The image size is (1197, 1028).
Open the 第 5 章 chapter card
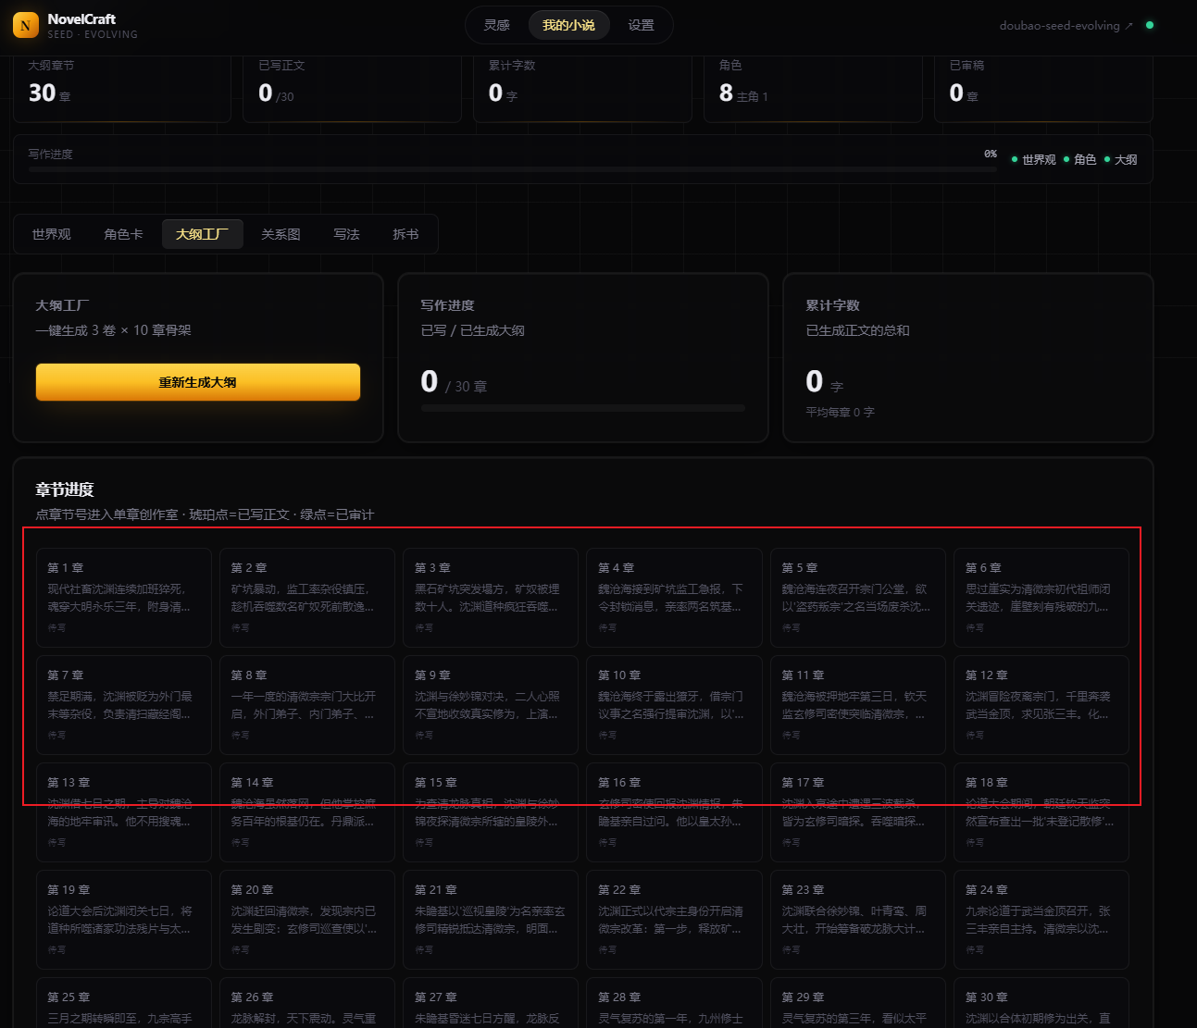[858, 598]
